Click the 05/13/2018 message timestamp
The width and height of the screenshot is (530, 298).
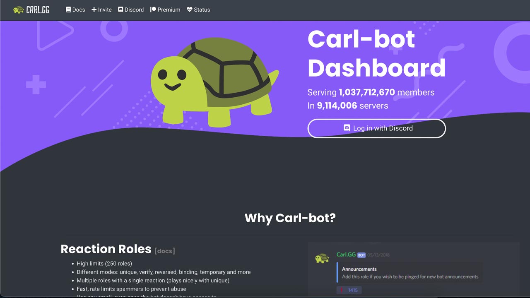tap(378, 255)
